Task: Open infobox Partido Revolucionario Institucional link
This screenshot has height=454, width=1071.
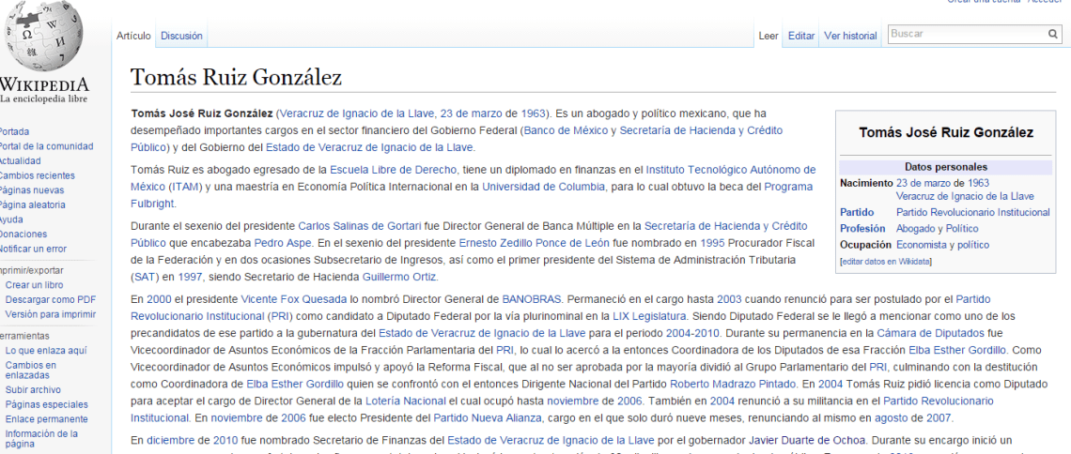Action: click(972, 212)
